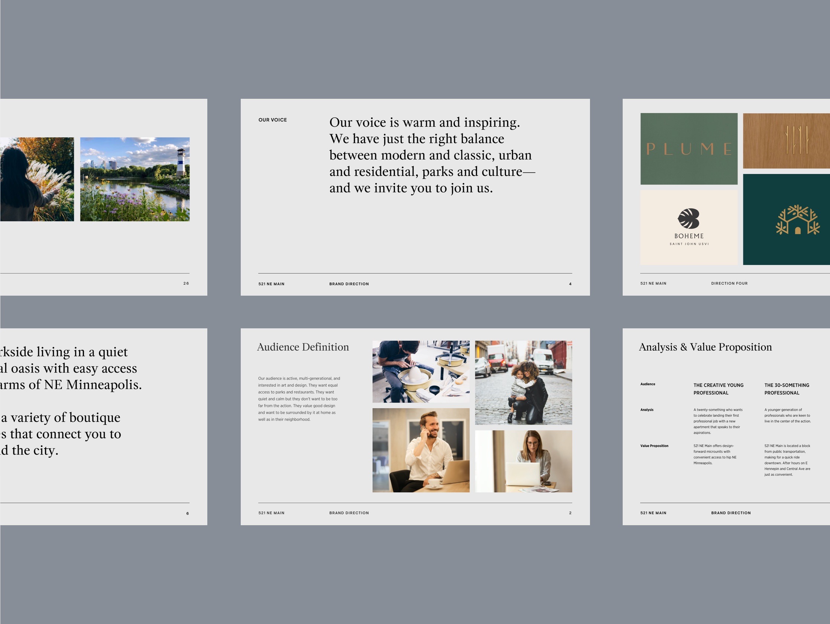Click the OUR VOICE label
This screenshot has height=624, width=830.
tap(272, 120)
